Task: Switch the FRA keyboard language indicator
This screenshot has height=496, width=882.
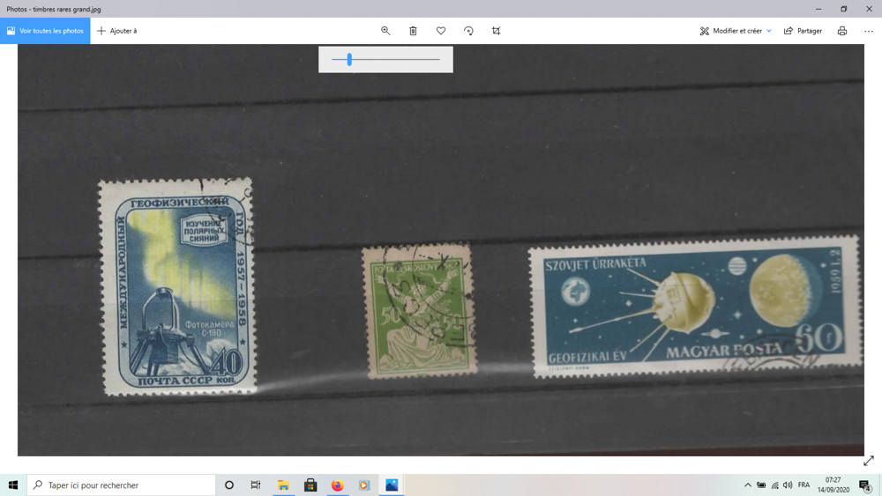Action: 804,485
